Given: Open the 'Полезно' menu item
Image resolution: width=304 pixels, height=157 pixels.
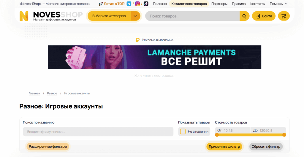Looking at the screenshot, I should [x=160, y=4].
